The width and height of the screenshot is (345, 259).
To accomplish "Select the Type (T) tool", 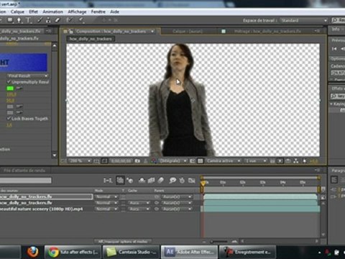I will pyautogui.click(x=28, y=20).
